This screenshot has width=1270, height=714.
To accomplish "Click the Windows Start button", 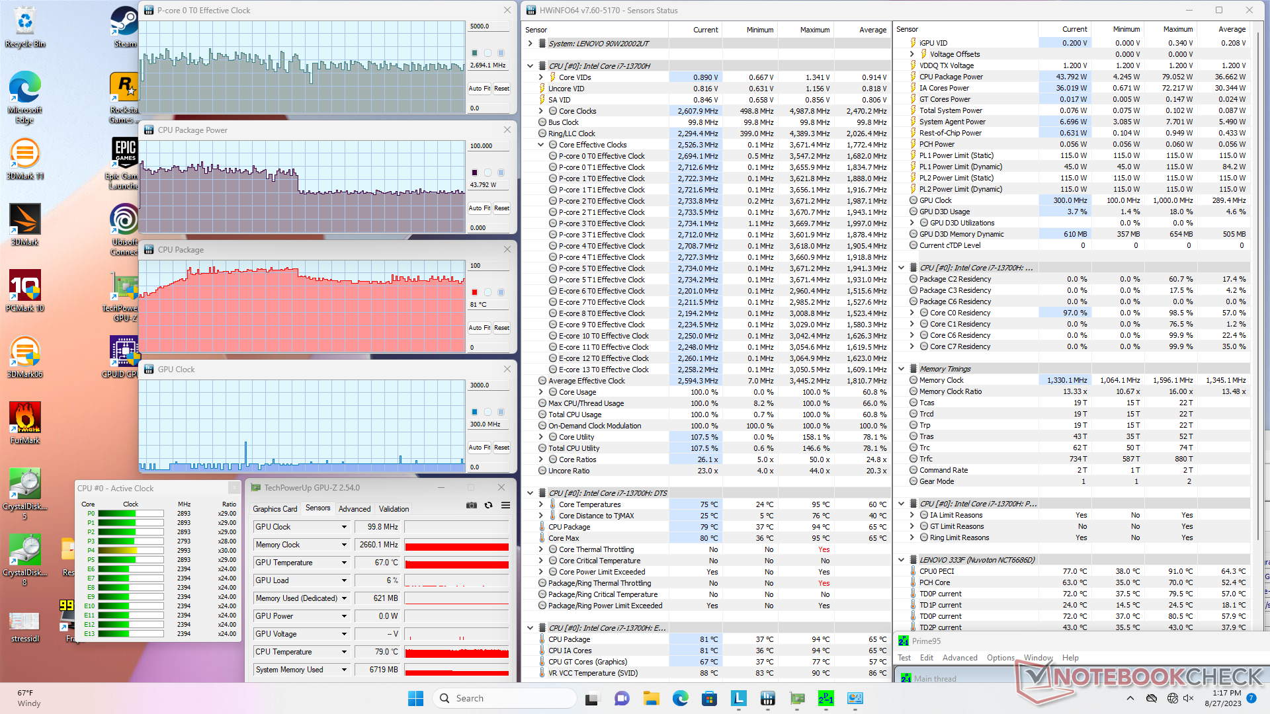I will pyautogui.click(x=415, y=698).
